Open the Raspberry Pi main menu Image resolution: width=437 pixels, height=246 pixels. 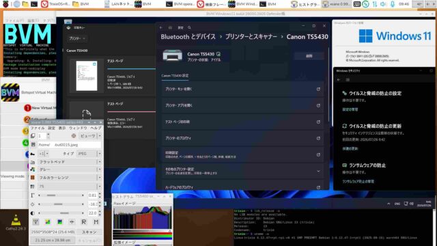[5, 4]
